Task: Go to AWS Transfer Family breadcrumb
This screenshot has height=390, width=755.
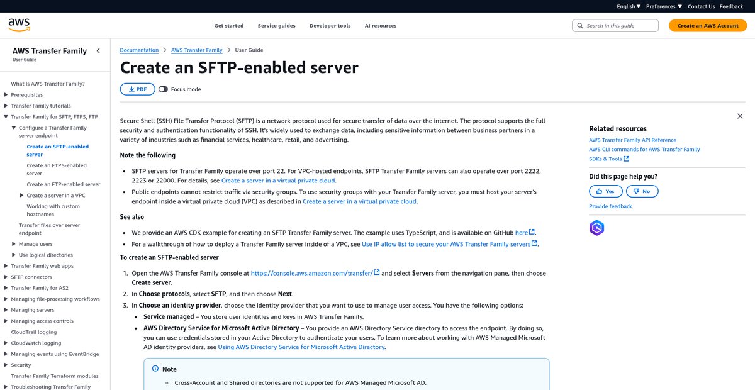Action: pyautogui.click(x=197, y=50)
